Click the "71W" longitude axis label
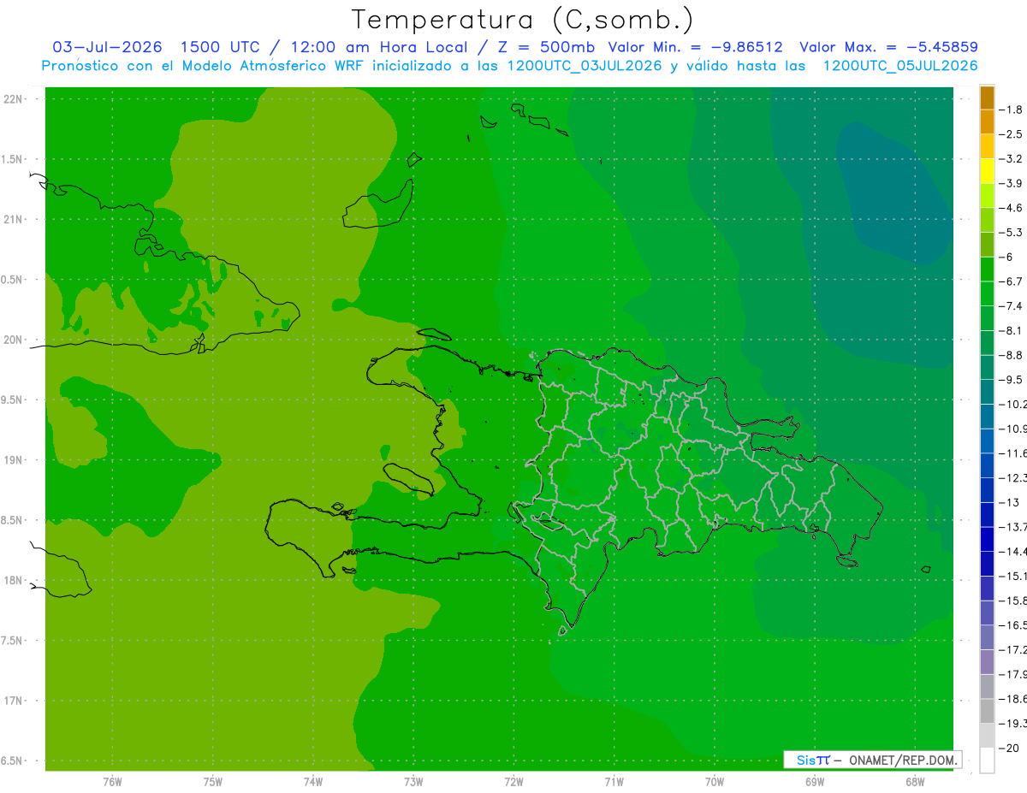 tap(614, 782)
